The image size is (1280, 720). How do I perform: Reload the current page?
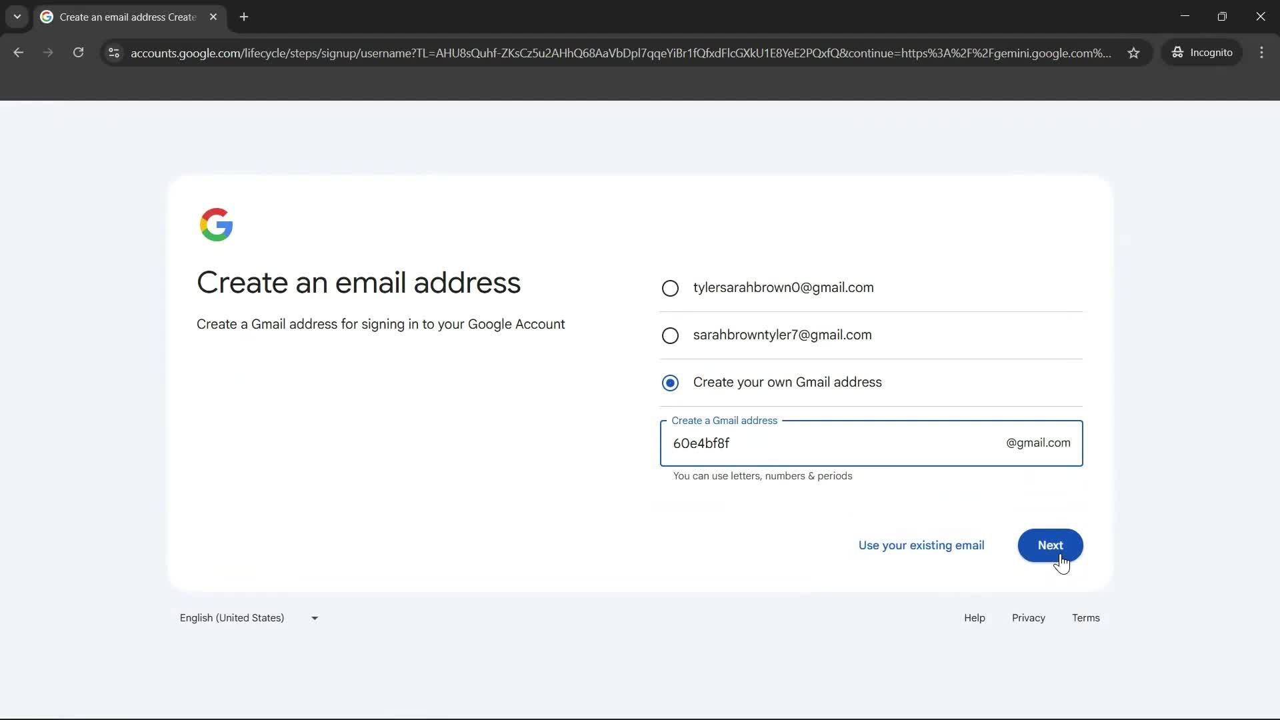(x=78, y=53)
